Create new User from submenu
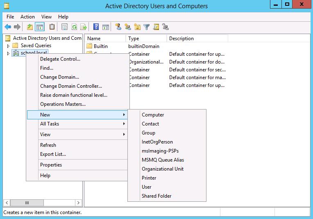The height and width of the screenshot is (219, 313). pyautogui.click(x=167, y=187)
